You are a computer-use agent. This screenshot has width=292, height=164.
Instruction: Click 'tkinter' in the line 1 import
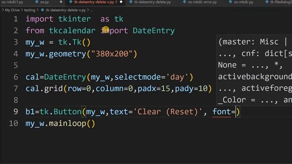click(x=74, y=19)
